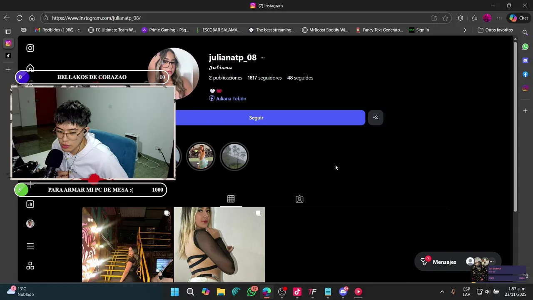
Task: Add this page to favorites star
Action: tap(445, 18)
